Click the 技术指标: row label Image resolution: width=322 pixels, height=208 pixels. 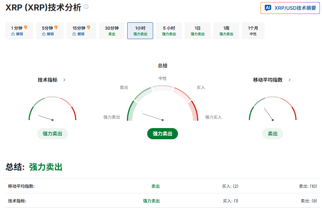pyautogui.click(x=17, y=201)
